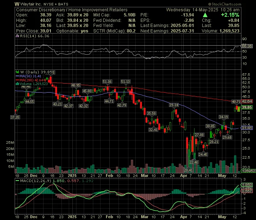
Task: Click the Last Earnings date 2025-05-01
Action: (182, 26)
